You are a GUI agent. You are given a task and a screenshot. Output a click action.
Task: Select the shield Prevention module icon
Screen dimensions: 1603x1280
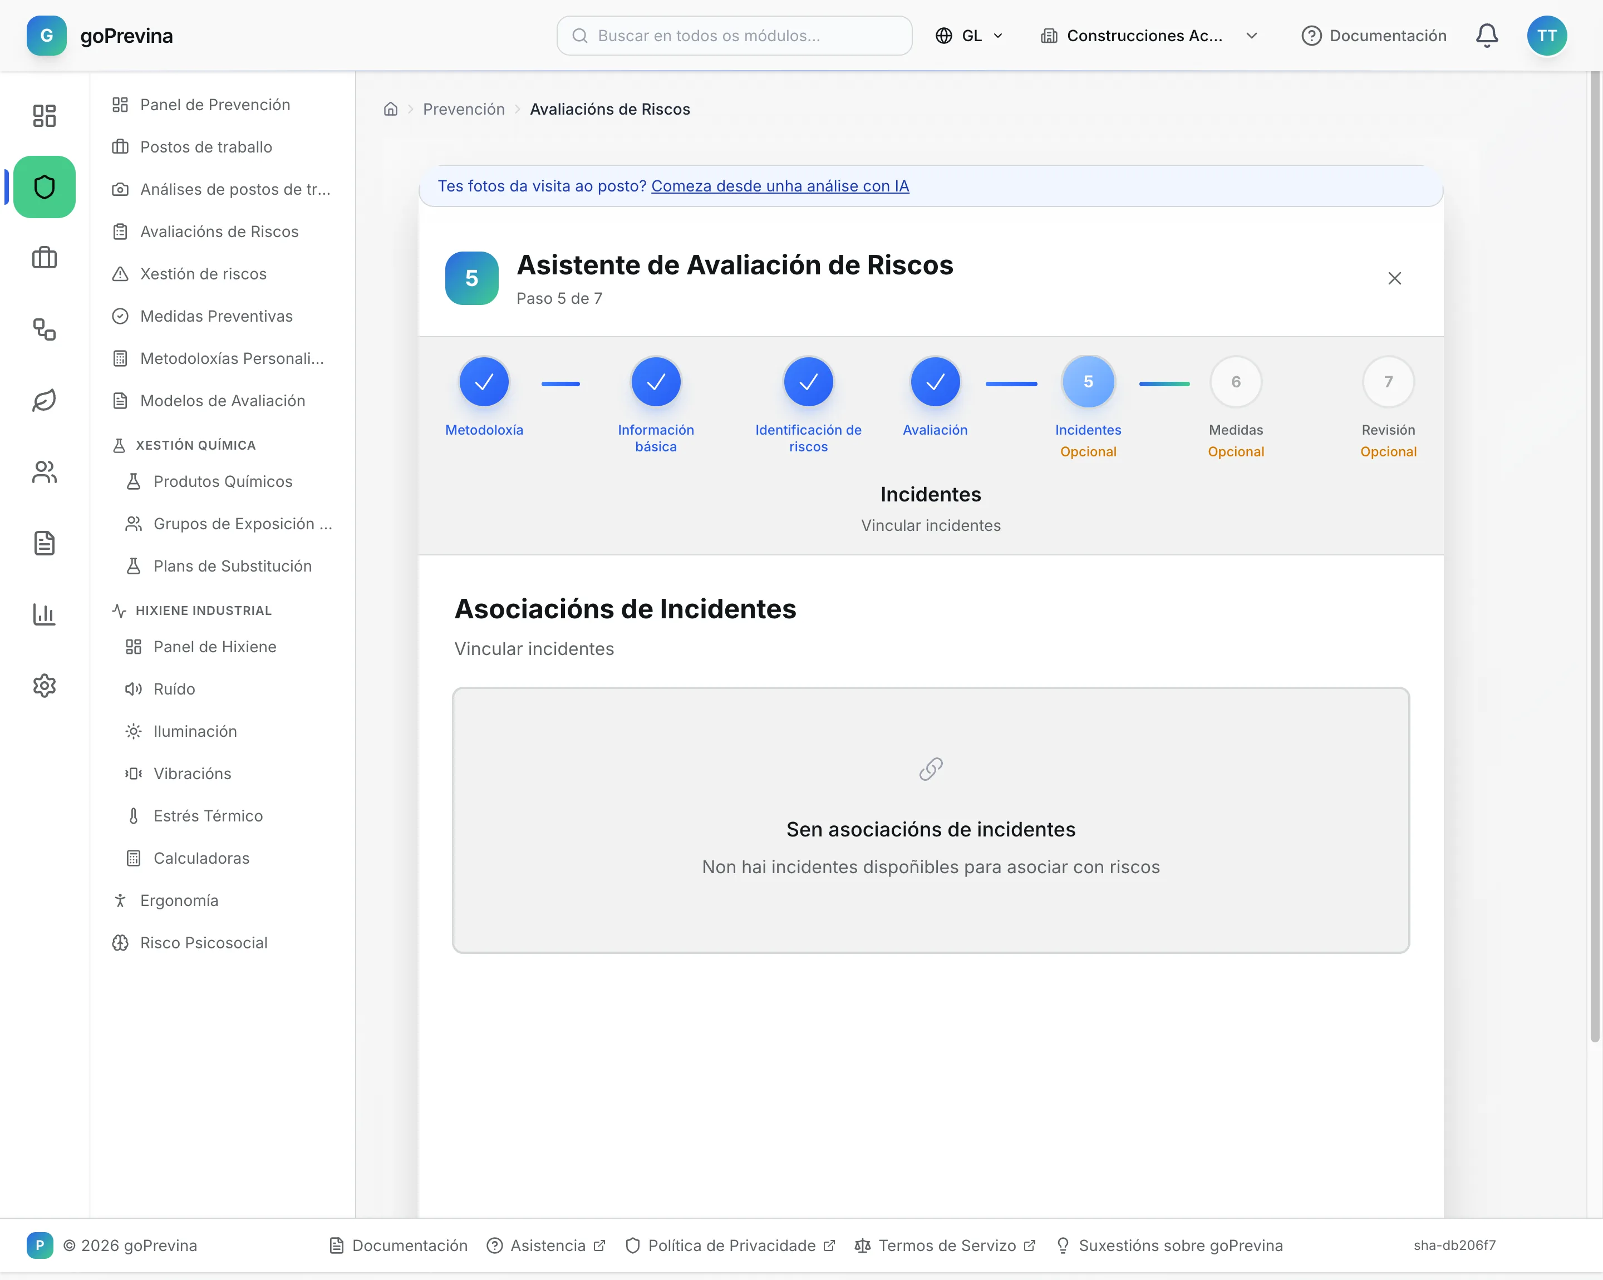(45, 186)
